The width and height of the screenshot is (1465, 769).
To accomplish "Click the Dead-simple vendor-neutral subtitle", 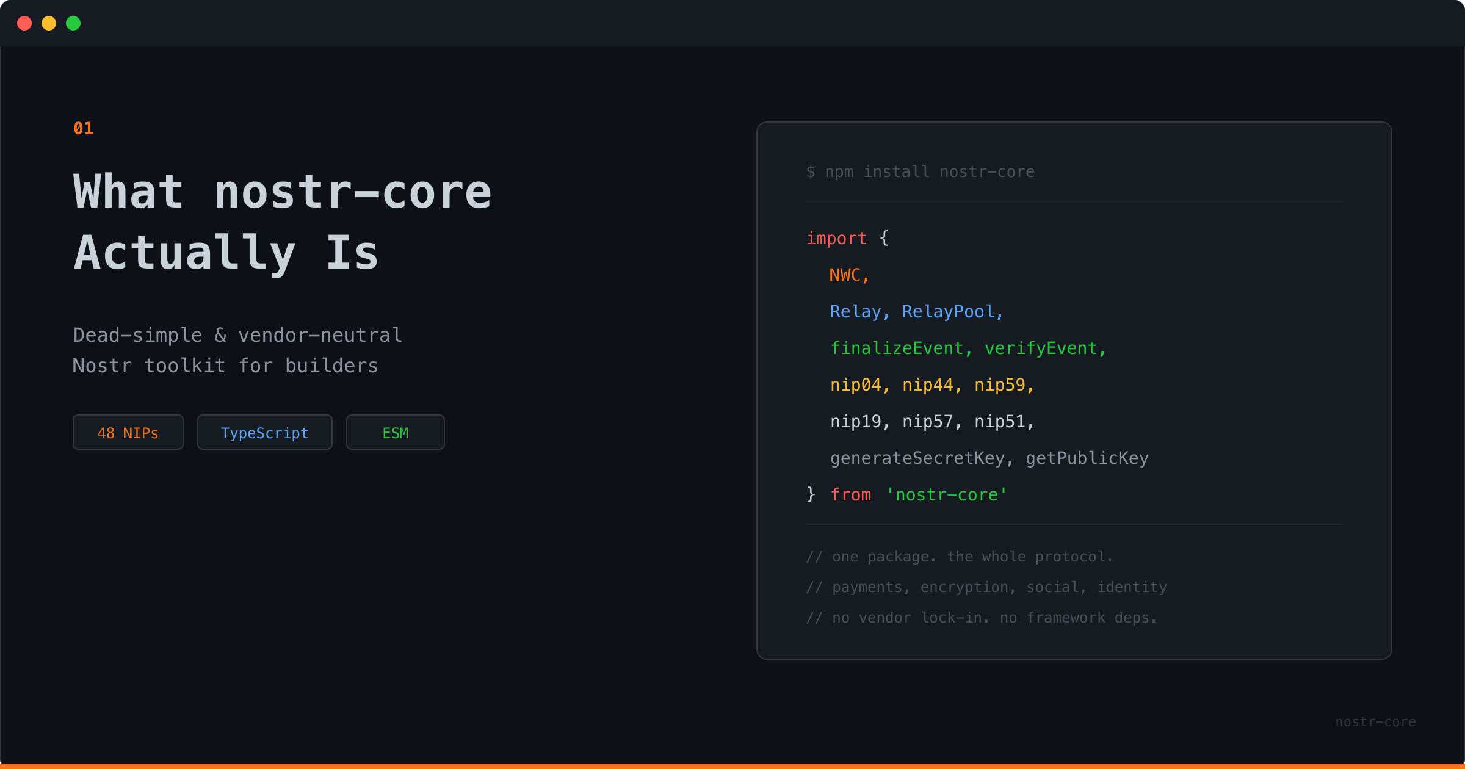I will [237, 350].
